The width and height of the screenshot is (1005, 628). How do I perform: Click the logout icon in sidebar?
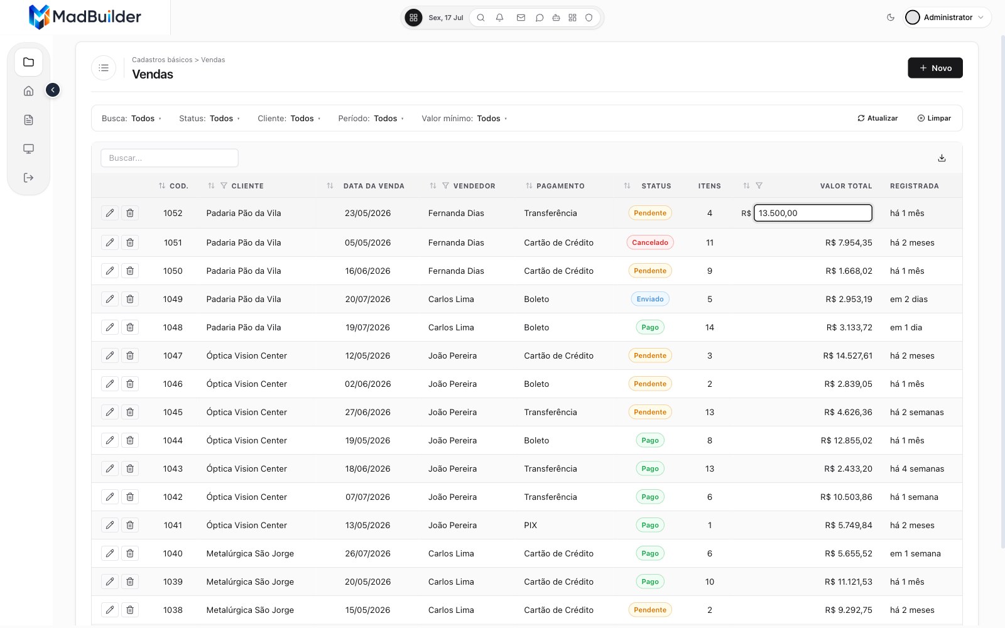28,178
